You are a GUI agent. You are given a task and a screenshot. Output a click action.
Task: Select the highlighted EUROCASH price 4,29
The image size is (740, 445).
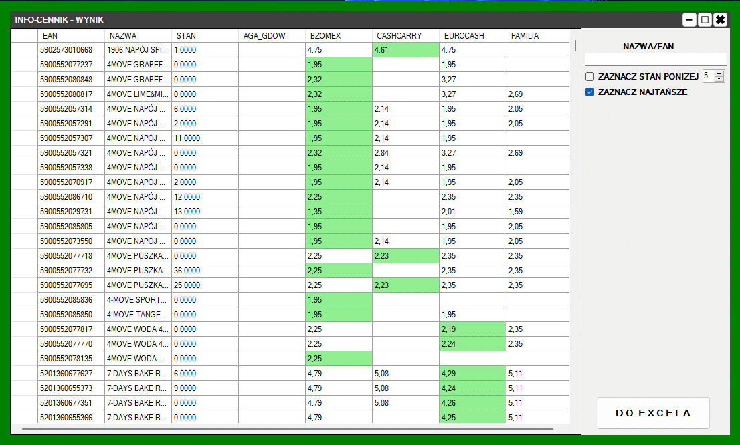(473, 374)
